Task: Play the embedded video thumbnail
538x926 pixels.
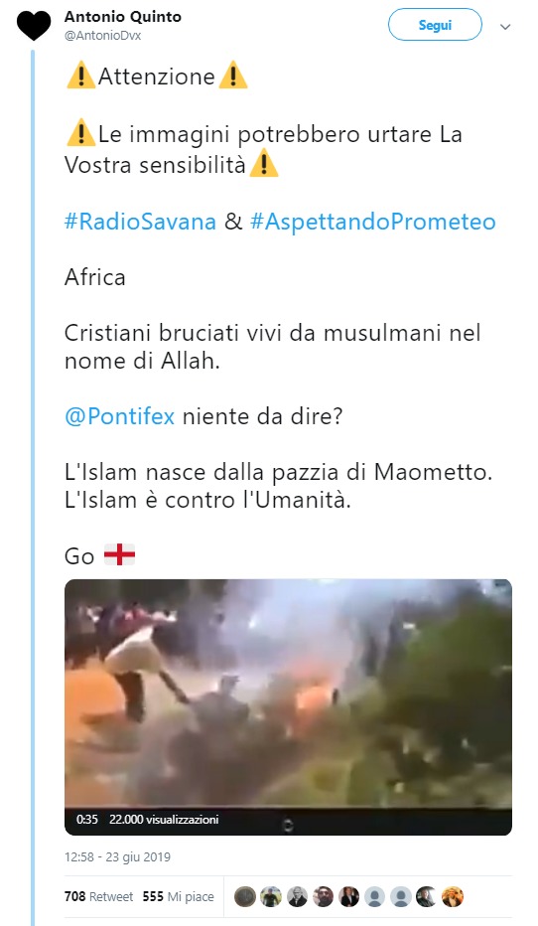Action: (288, 694)
